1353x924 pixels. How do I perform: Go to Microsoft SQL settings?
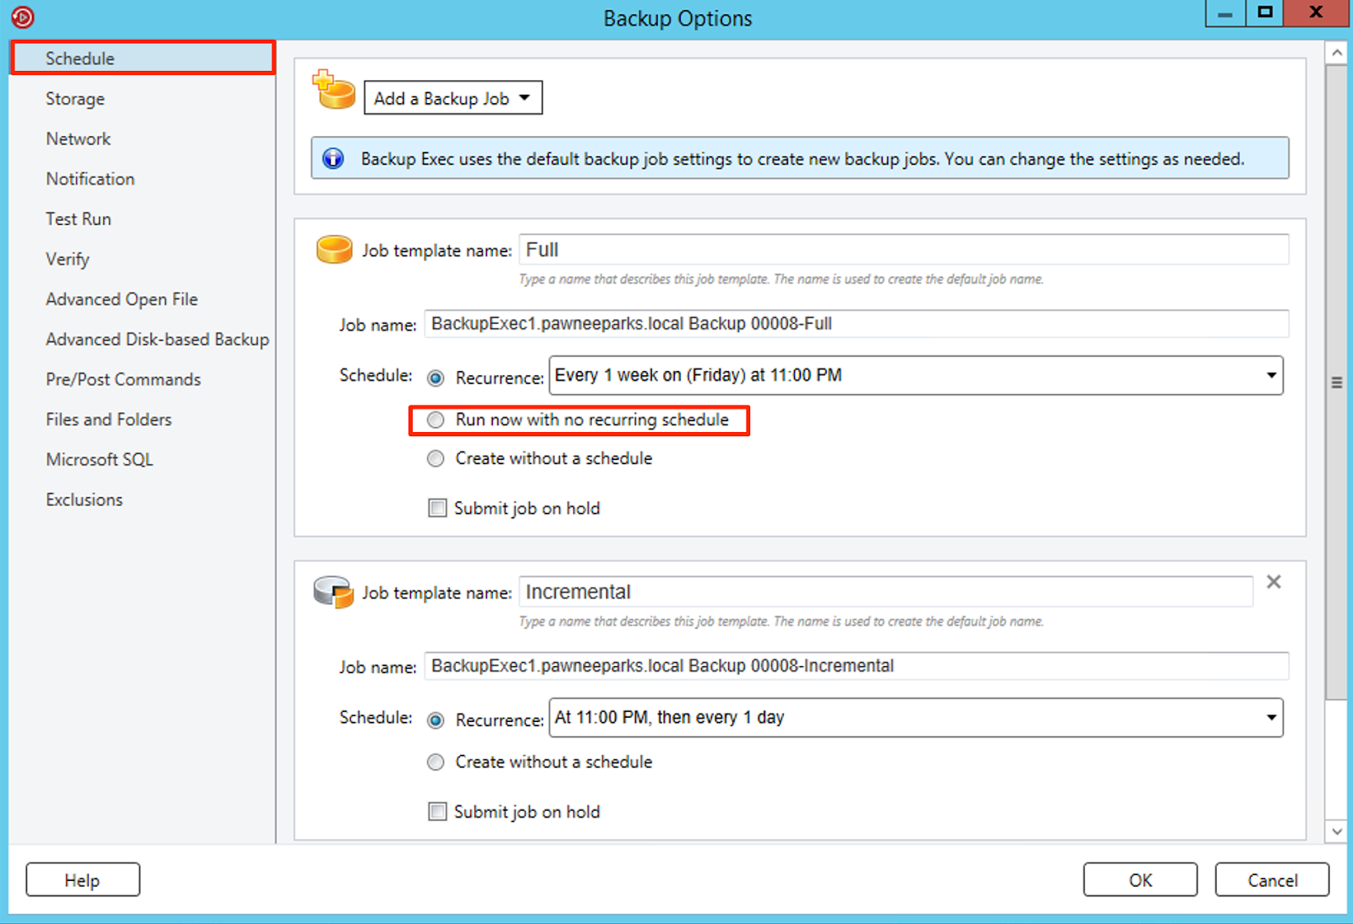click(x=99, y=460)
